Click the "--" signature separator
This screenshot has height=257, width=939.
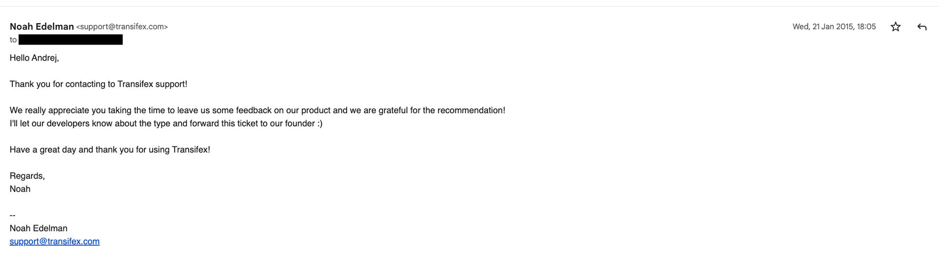pyautogui.click(x=13, y=215)
